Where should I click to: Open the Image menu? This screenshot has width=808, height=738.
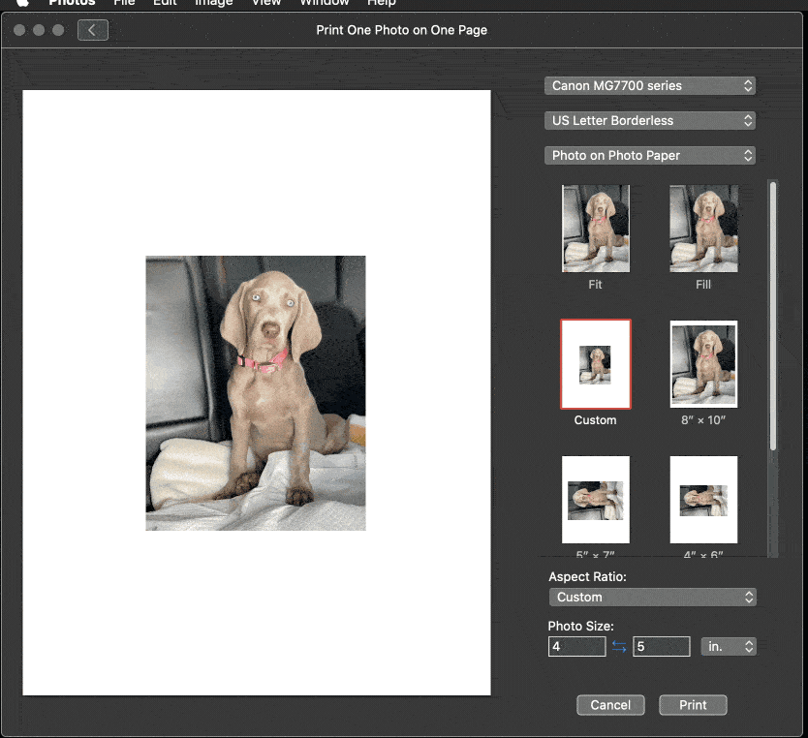(213, 3)
